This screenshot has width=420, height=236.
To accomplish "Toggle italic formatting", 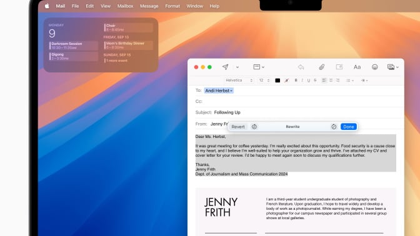I will point(302,81).
